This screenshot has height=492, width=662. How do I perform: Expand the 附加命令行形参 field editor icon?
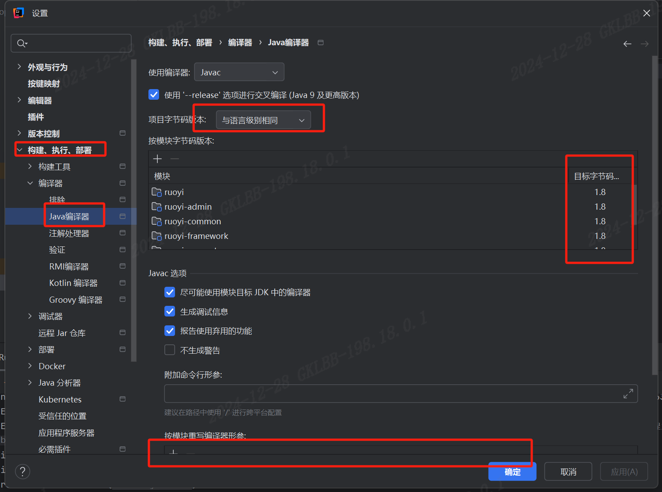(628, 394)
